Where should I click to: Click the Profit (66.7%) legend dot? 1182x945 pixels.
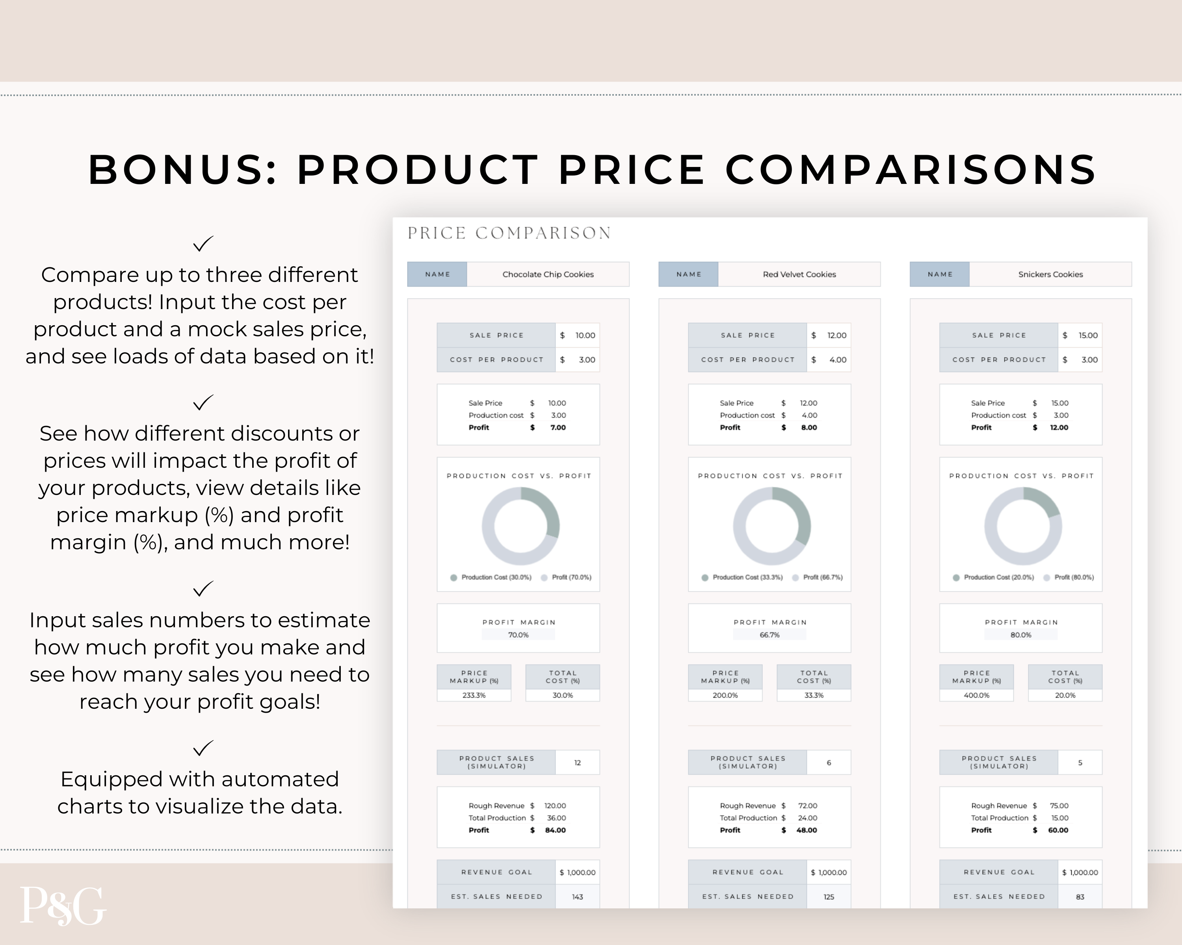[x=795, y=577]
